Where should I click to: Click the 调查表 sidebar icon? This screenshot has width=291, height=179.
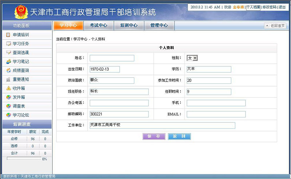(8, 106)
